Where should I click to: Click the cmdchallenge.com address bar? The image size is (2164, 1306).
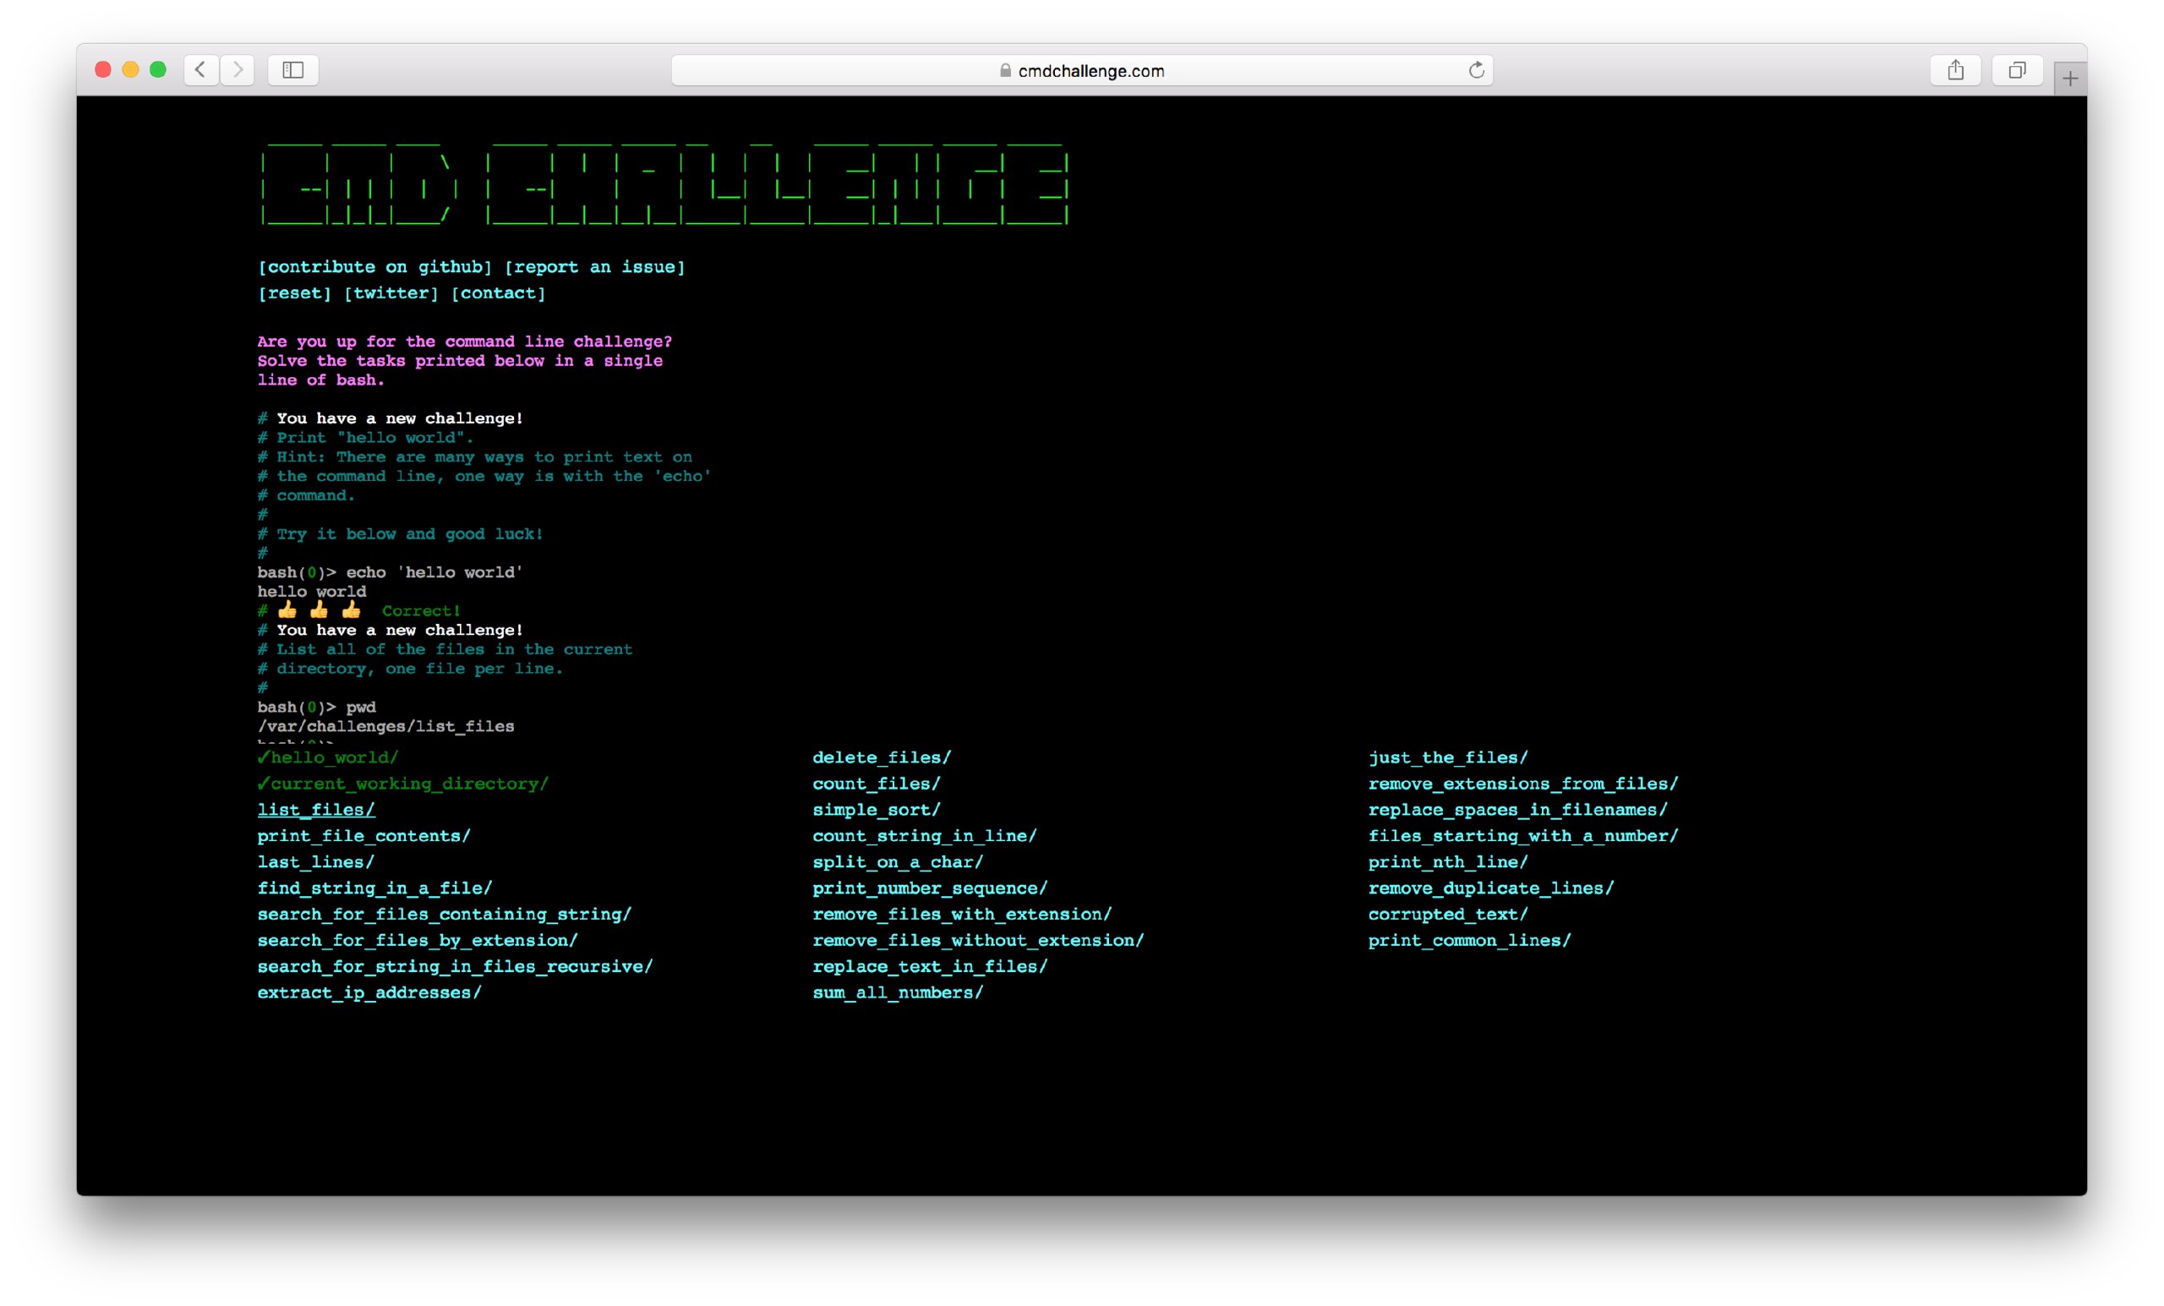pos(1082,70)
